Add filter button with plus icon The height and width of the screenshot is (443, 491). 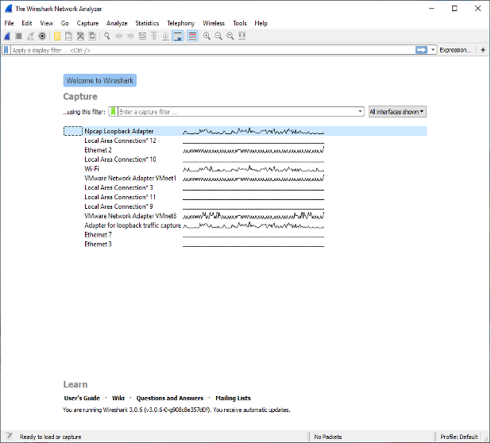tap(483, 50)
